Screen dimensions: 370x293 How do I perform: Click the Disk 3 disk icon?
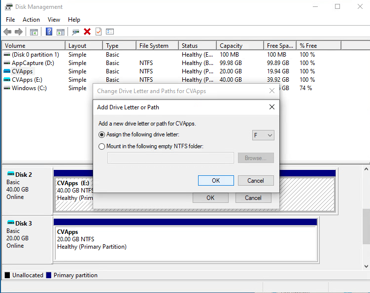[x=11, y=223]
